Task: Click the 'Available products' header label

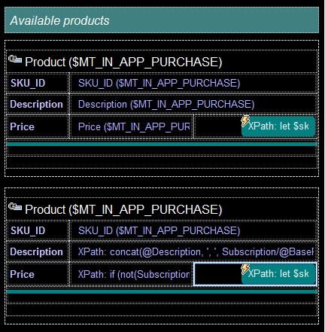Action: [x=59, y=20]
